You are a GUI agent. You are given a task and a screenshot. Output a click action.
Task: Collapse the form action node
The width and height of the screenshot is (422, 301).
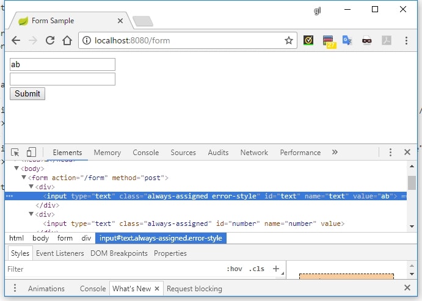24,178
